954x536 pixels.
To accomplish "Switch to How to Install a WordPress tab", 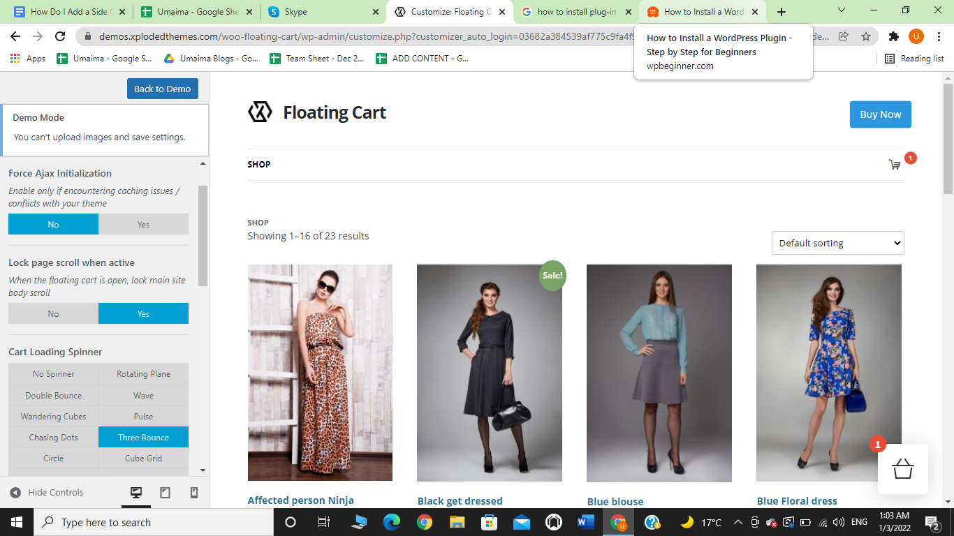I will pyautogui.click(x=702, y=12).
